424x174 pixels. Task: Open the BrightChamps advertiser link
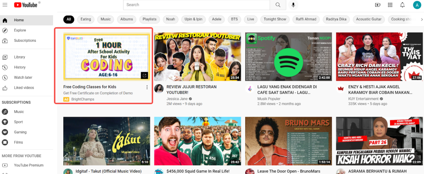[83, 99]
